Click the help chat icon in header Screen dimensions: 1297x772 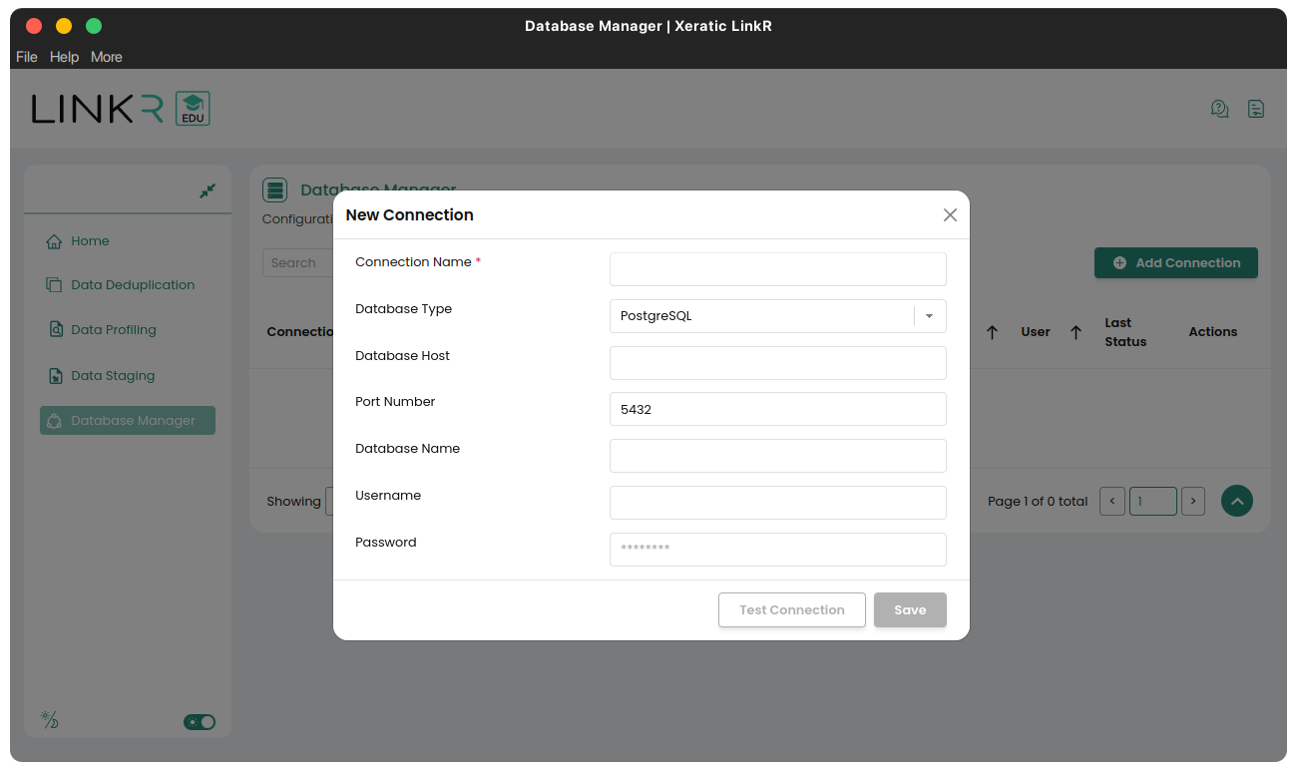(1219, 109)
